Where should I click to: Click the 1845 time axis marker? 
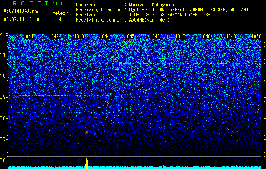(129, 36)
